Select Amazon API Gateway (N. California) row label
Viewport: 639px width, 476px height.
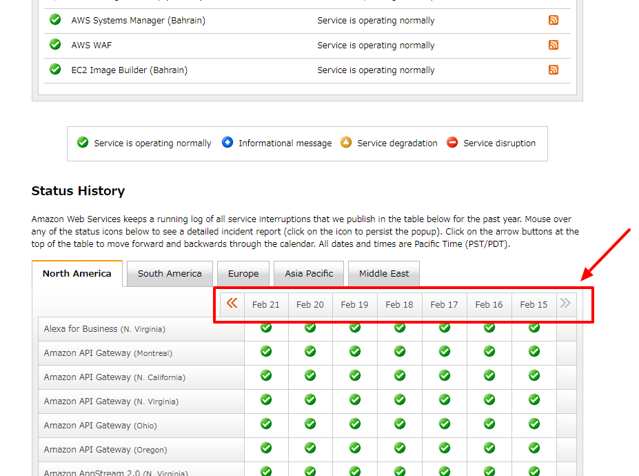tap(114, 377)
